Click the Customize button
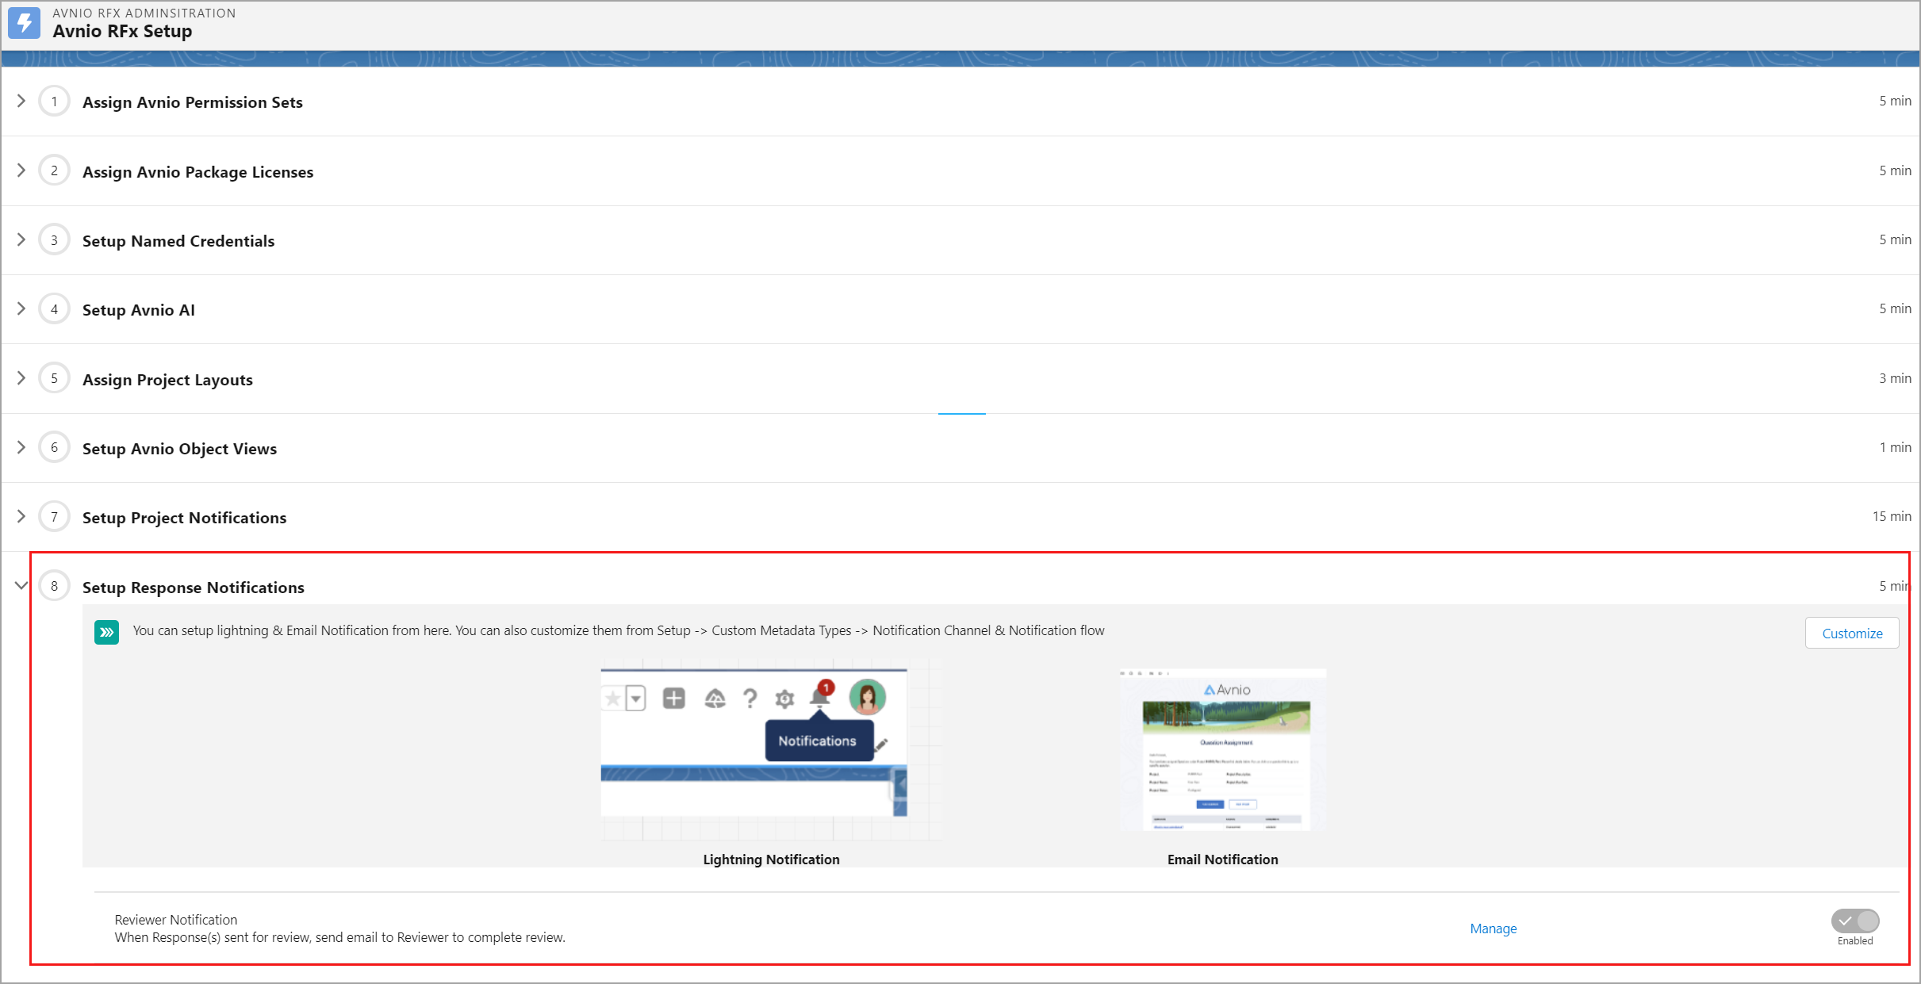The image size is (1921, 984). (1852, 633)
